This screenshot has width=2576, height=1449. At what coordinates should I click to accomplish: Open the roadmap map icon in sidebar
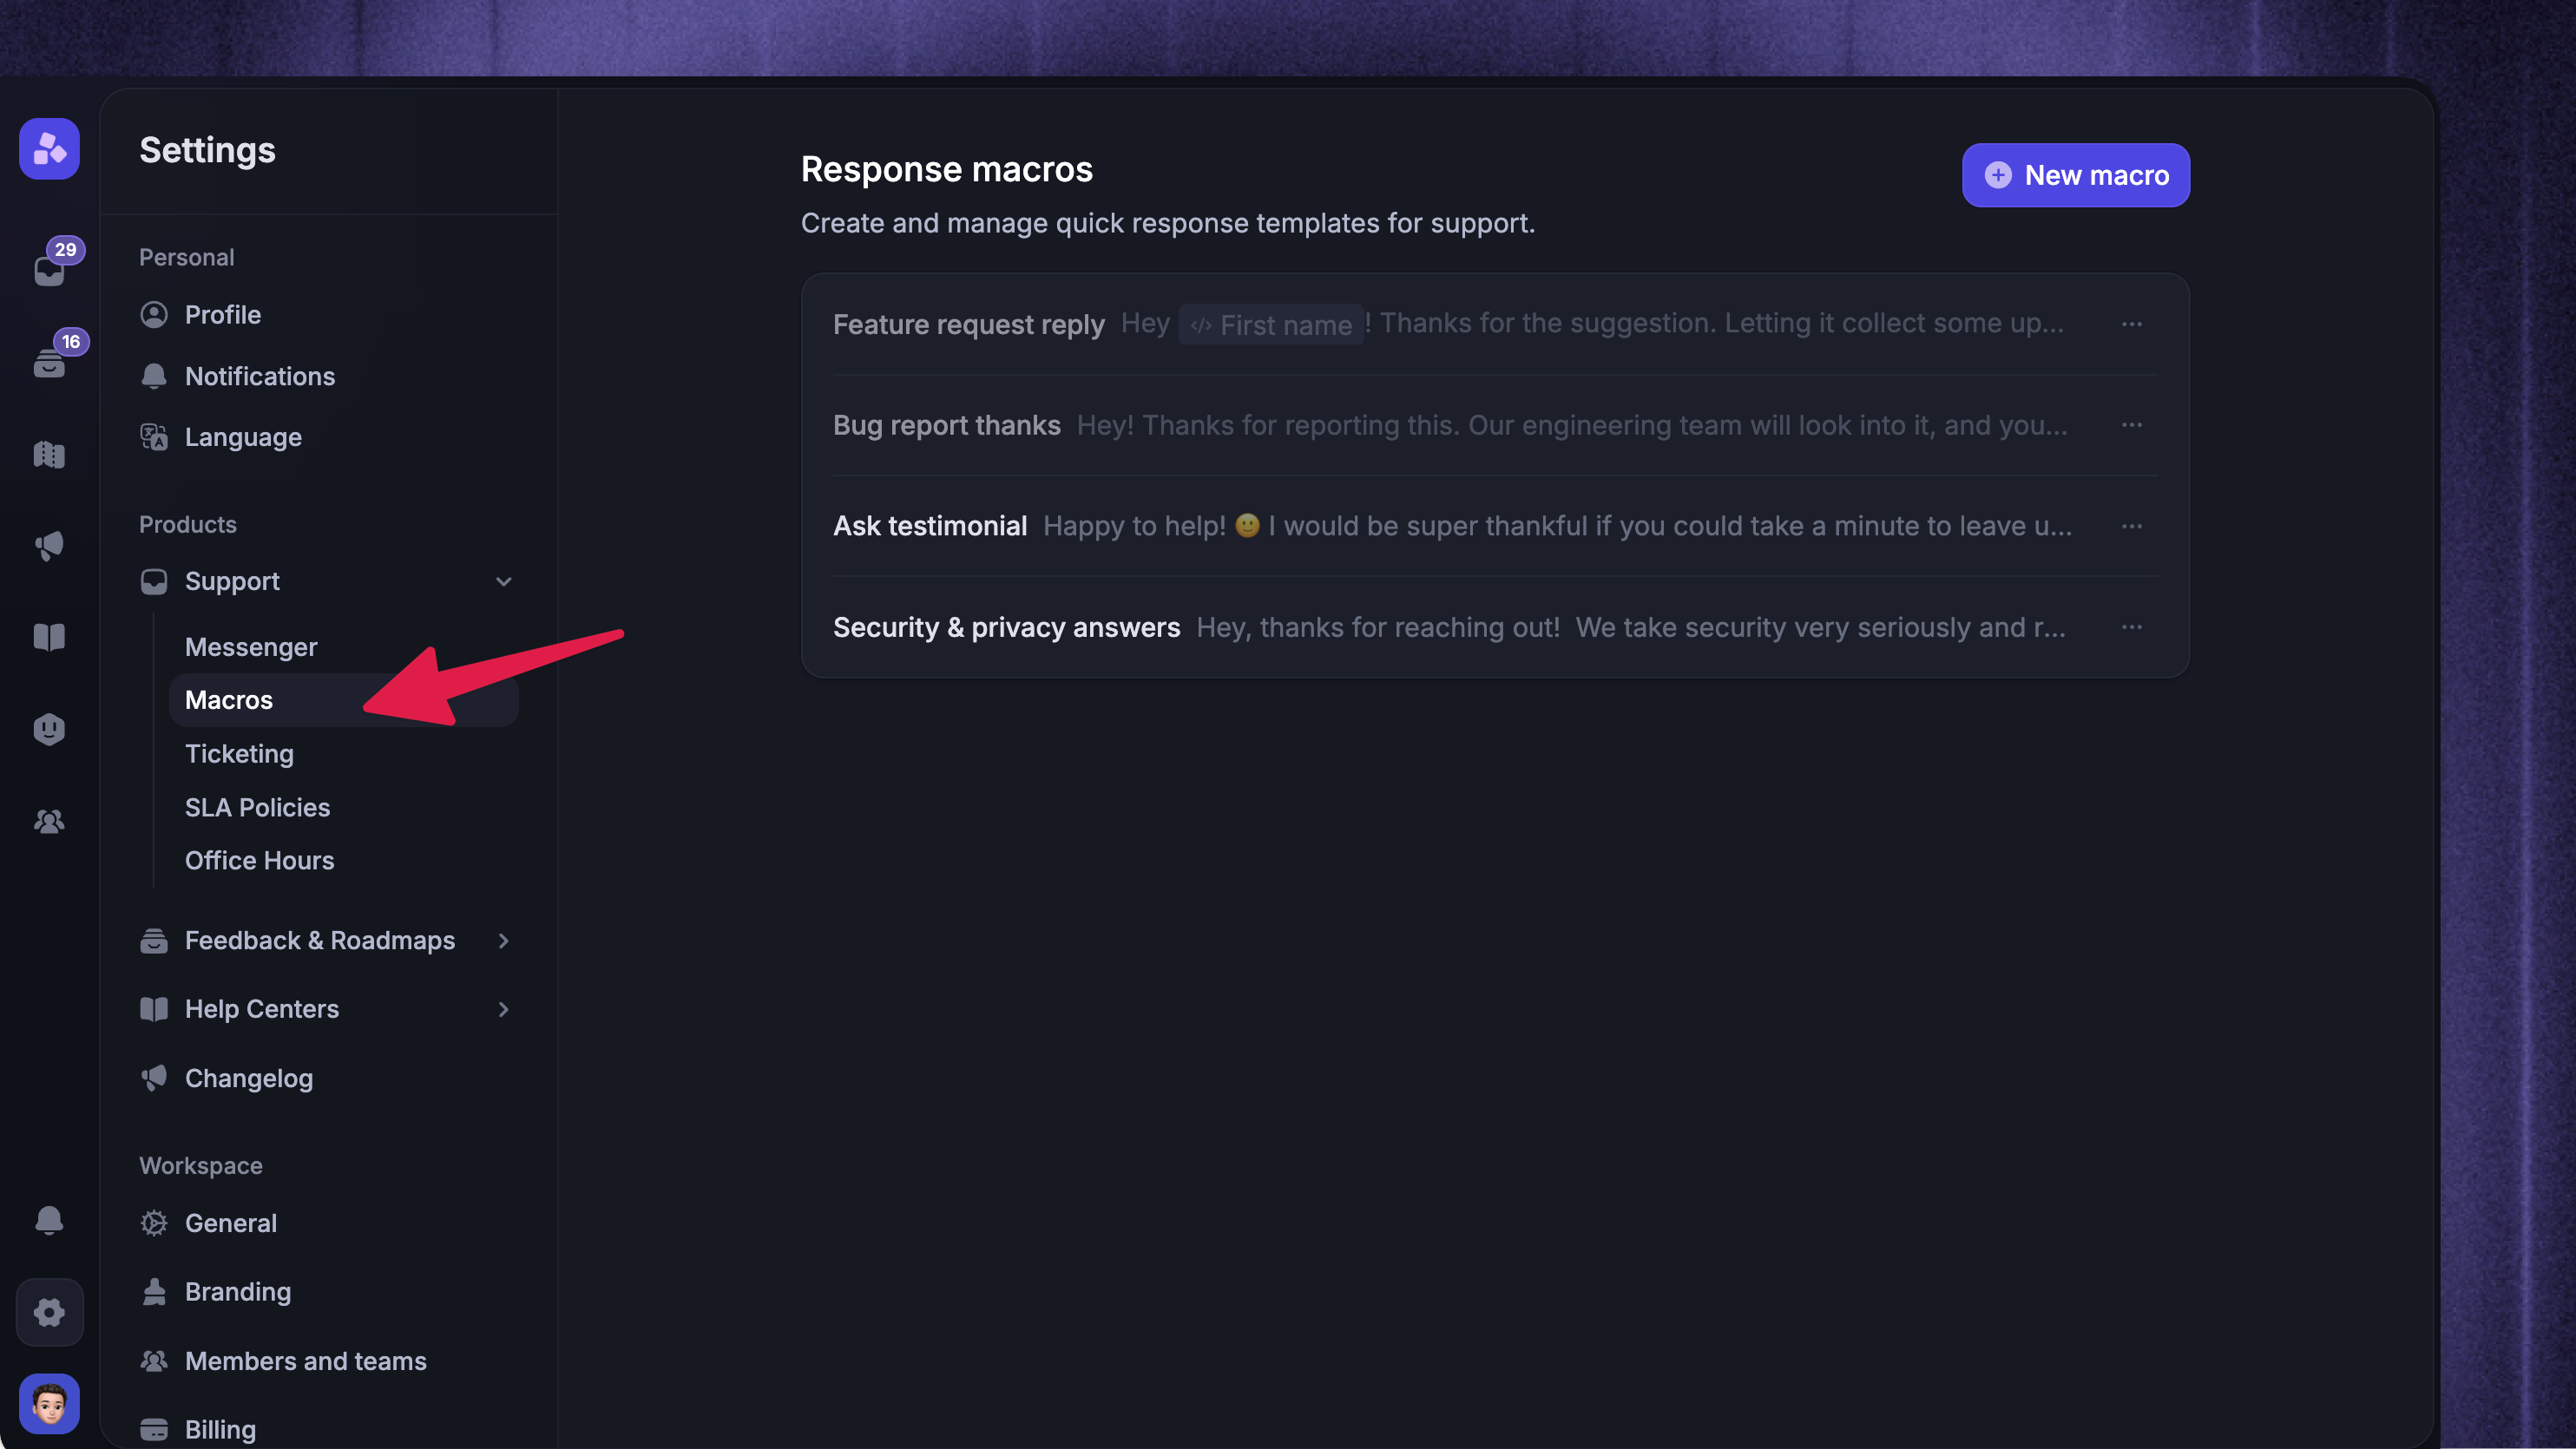point(49,455)
